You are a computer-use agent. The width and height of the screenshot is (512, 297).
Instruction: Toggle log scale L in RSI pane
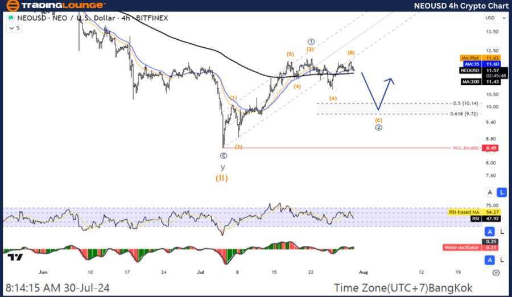click(x=502, y=232)
